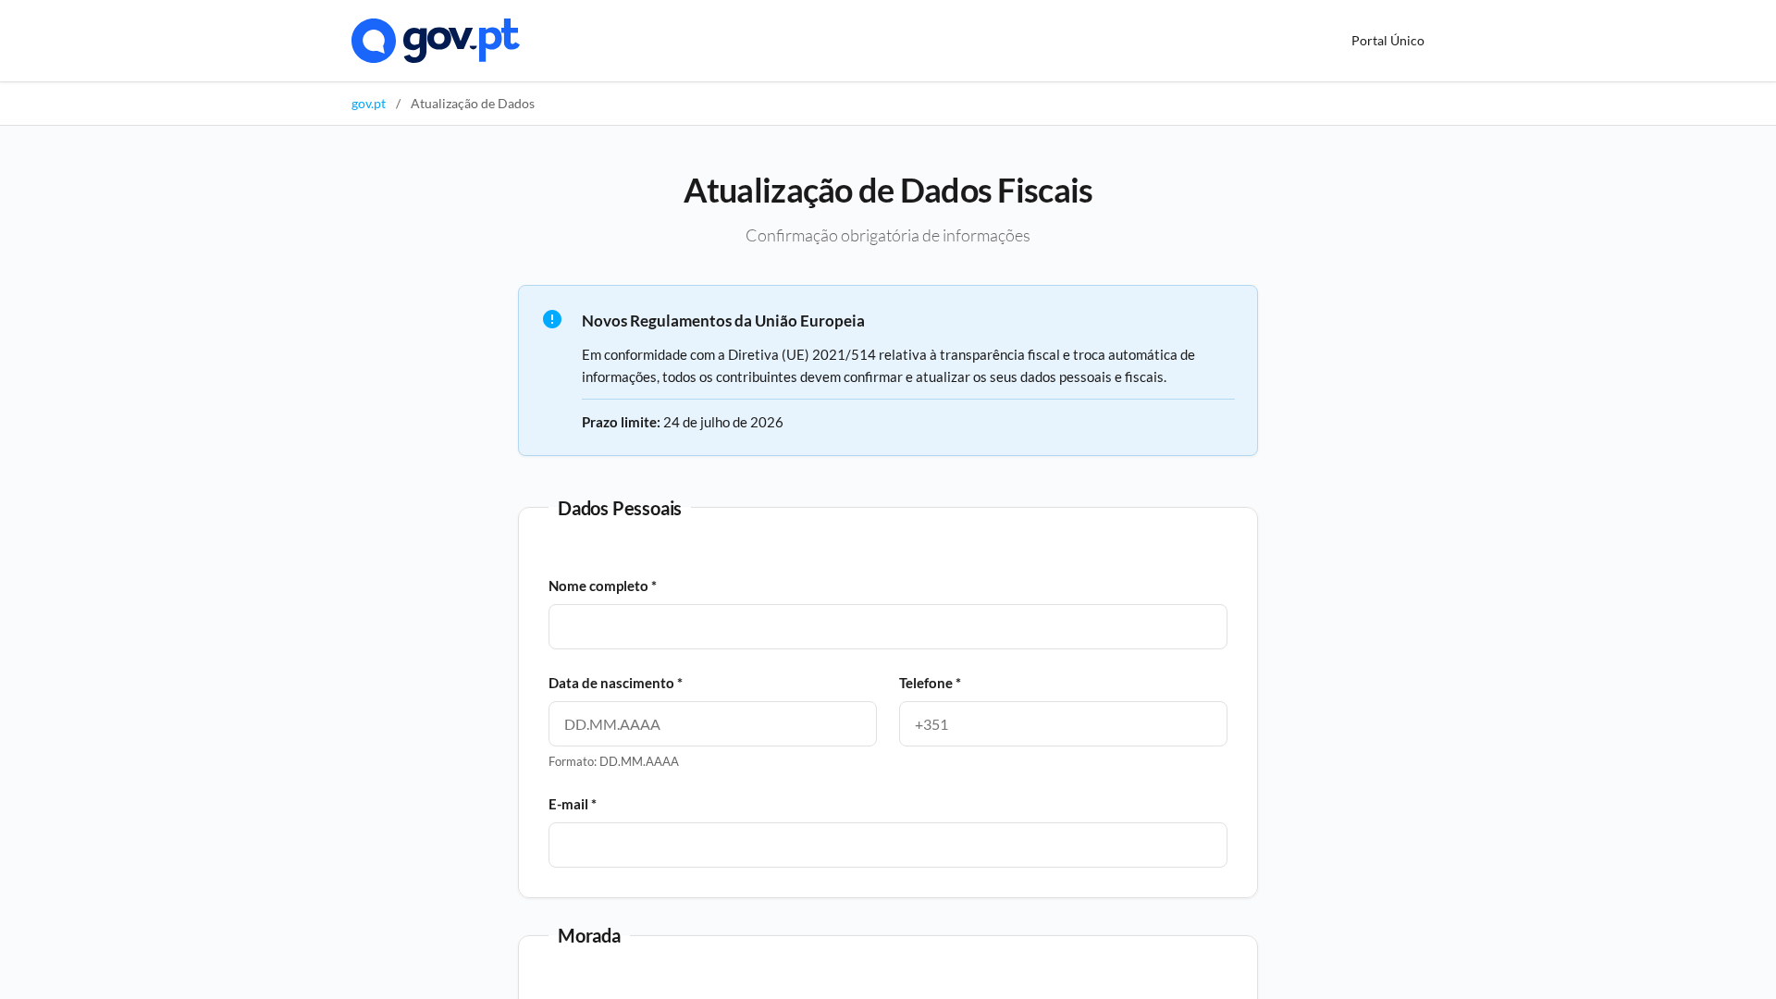Focus the E-mail input field
This screenshot has width=1776, height=999.
pos(888,845)
